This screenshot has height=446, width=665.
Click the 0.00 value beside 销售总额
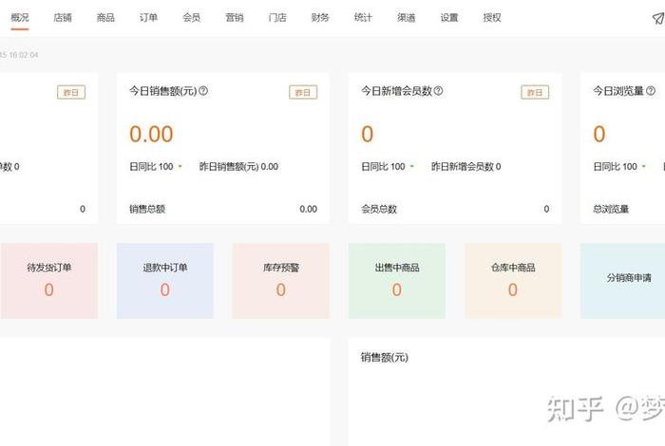click(x=309, y=209)
